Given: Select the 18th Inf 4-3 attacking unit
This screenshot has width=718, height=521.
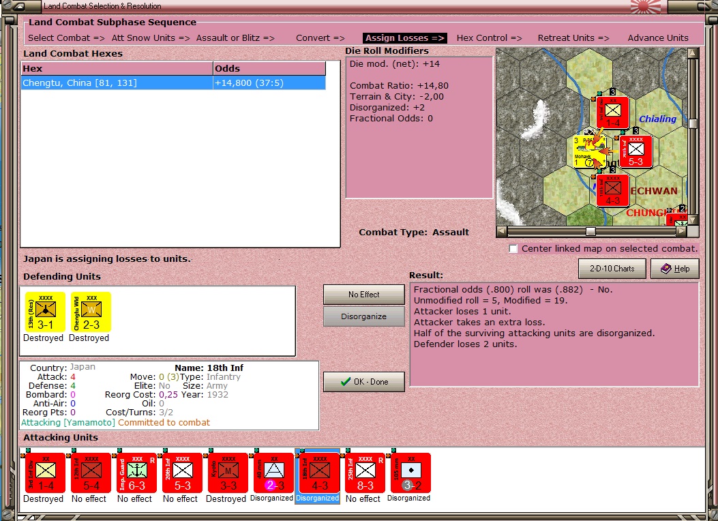Looking at the screenshot, I should point(320,473).
